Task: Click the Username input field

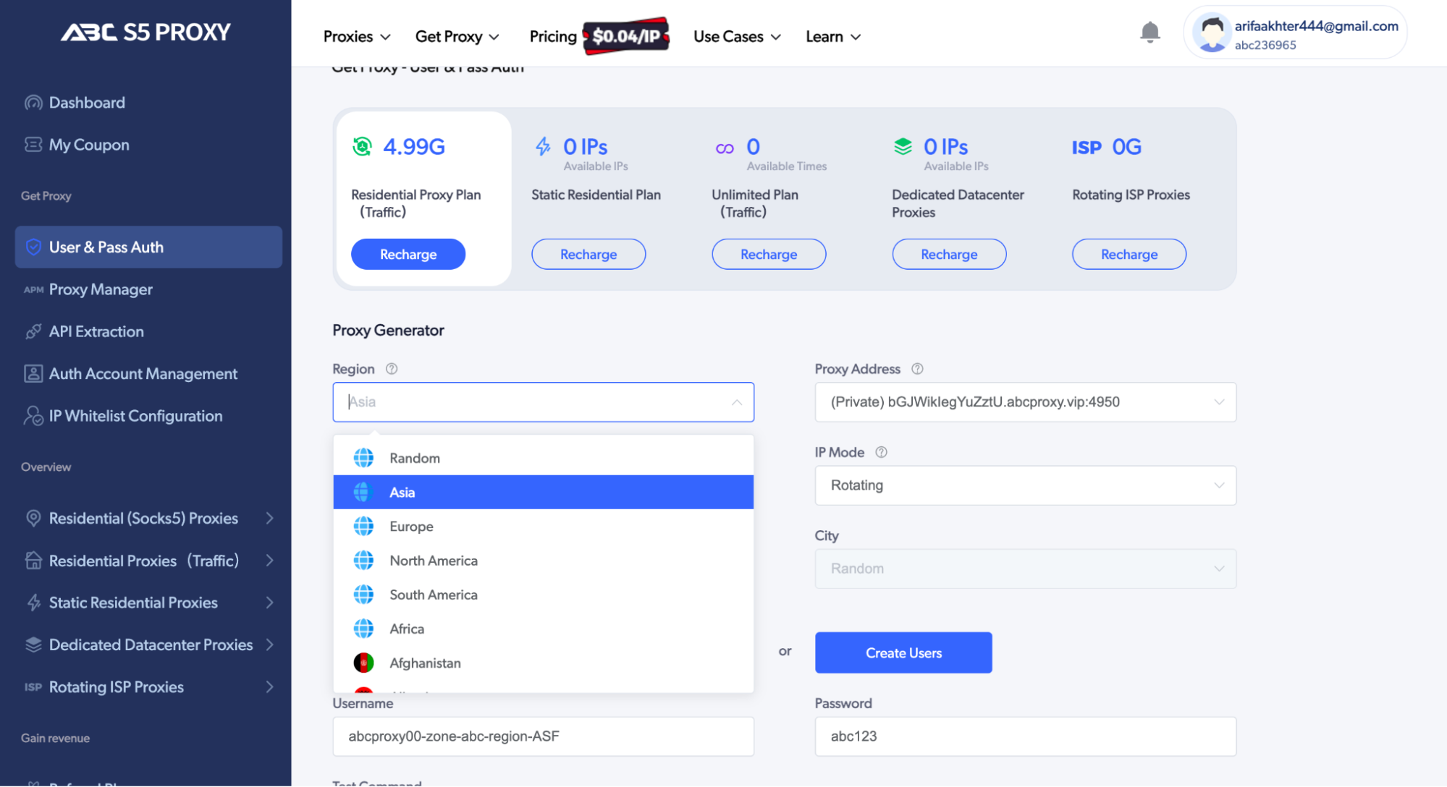Action: pos(543,736)
